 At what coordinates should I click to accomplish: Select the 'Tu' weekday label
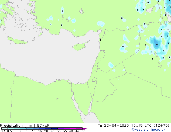tap(100, 126)
